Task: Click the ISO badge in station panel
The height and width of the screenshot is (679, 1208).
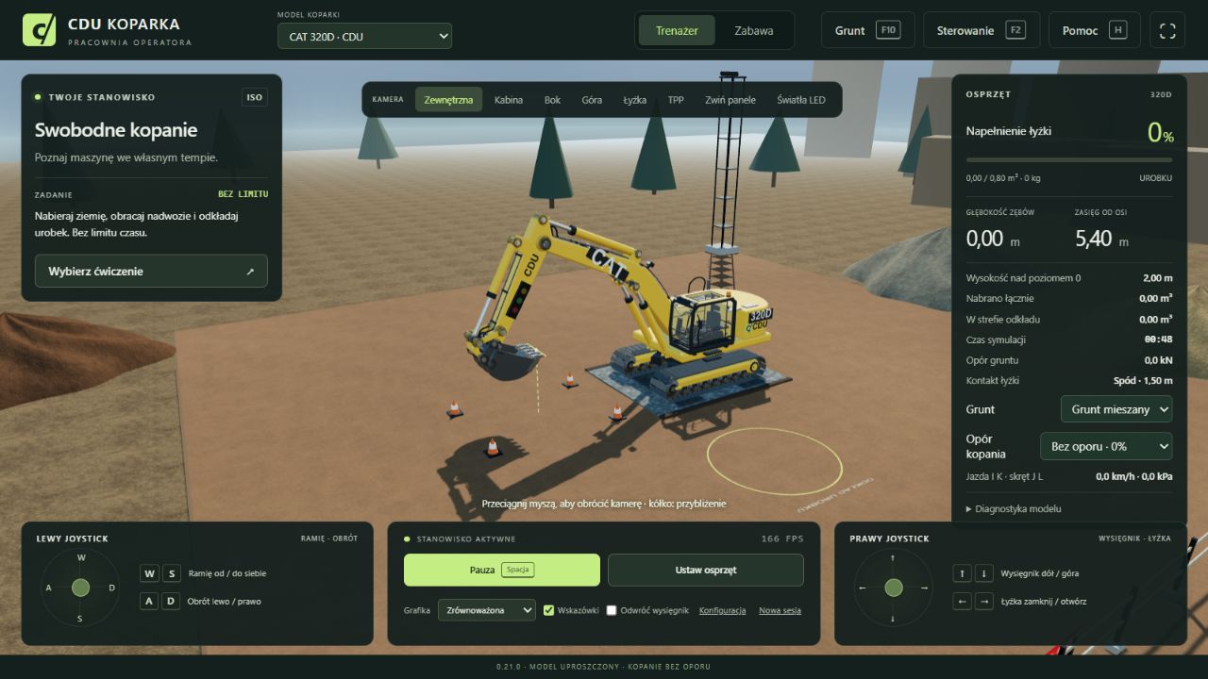Action: click(255, 97)
